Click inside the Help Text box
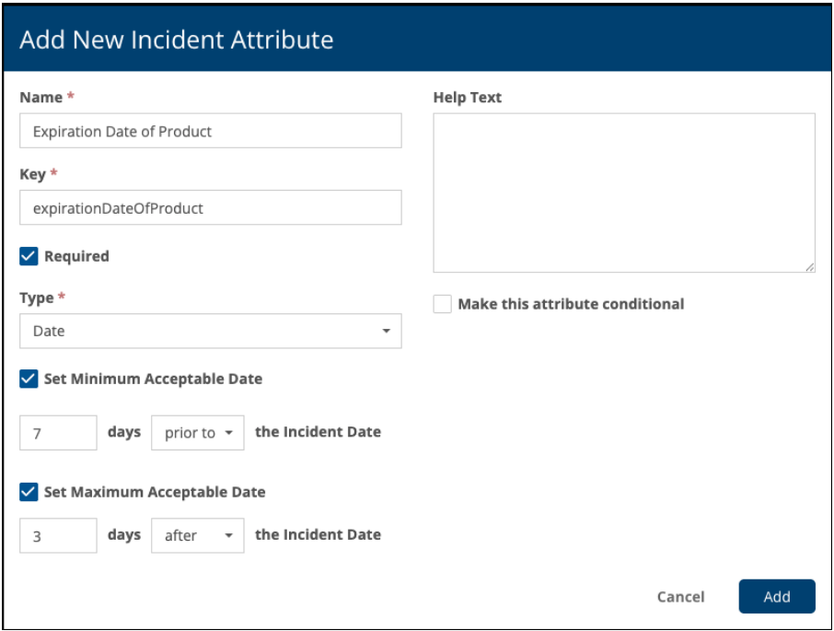This screenshot has height=631, width=834. click(x=623, y=193)
